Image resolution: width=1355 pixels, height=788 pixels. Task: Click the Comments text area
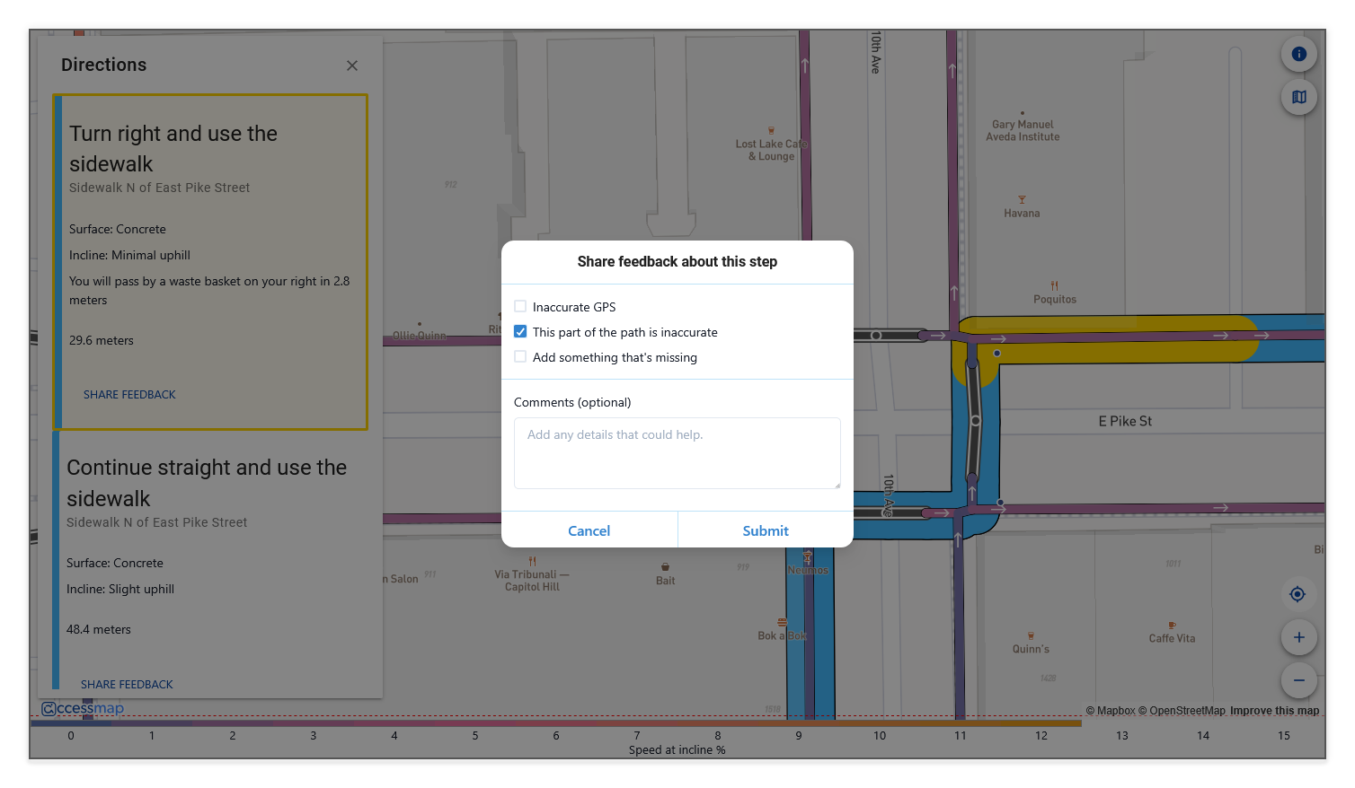[677, 453]
